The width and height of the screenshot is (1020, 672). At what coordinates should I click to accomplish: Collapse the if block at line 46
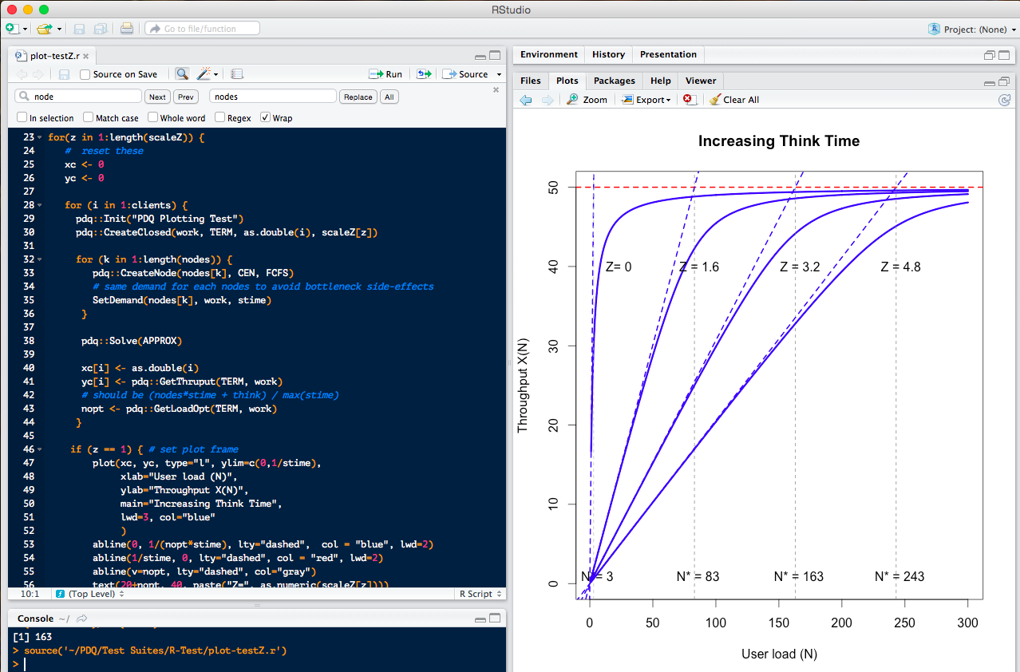pyautogui.click(x=39, y=449)
